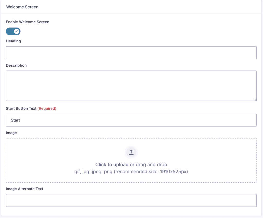263x218 pixels.
Task: Click the 'Welcome Screen' panel title
Action: (x=22, y=7)
